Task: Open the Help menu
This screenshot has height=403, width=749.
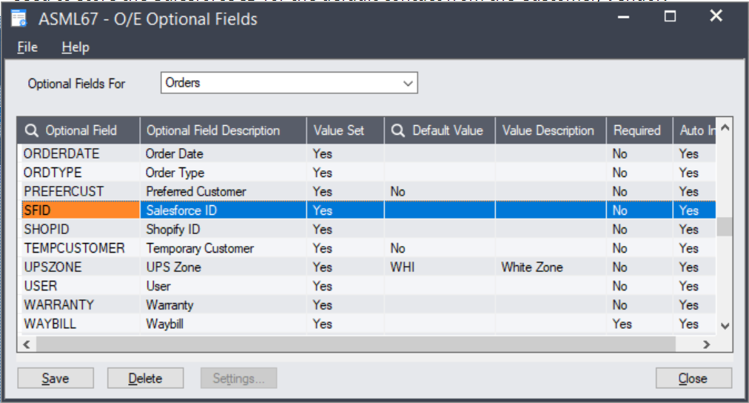Action: 75,47
